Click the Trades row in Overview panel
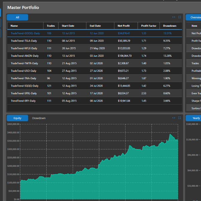Screen dimensions: 201x201 click(x=194, y=63)
